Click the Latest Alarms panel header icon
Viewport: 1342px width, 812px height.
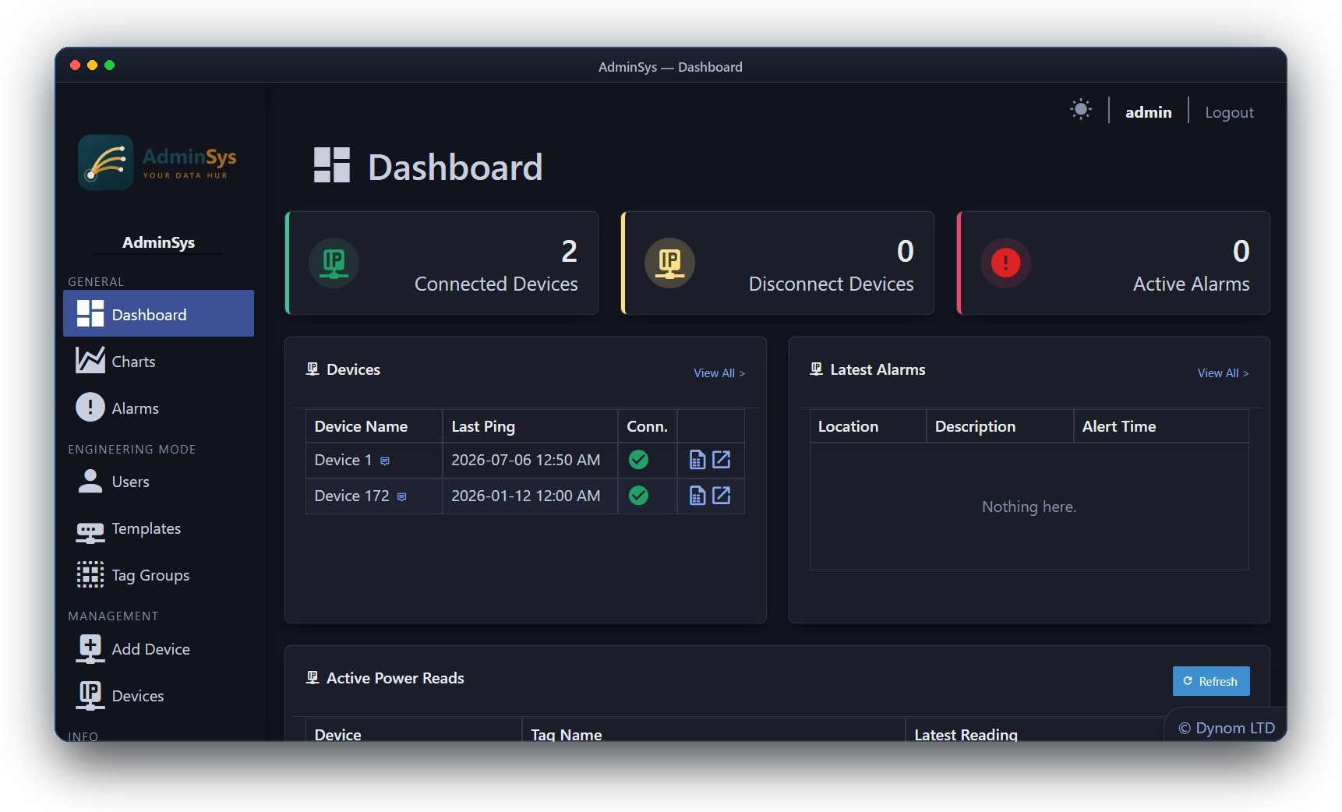pyautogui.click(x=816, y=369)
